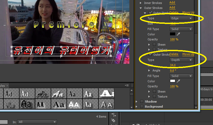Image resolution: width=213 pixels, height=125 pixels.
Task: Click Title Styles scrollbar down arrow
Action: click(x=131, y=107)
